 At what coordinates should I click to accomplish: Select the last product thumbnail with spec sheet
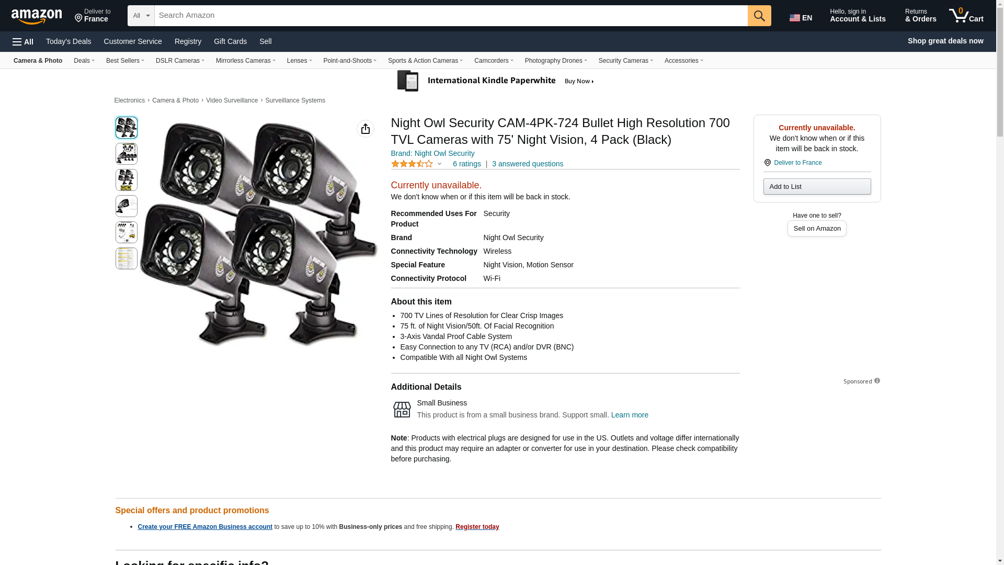[x=127, y=258]
